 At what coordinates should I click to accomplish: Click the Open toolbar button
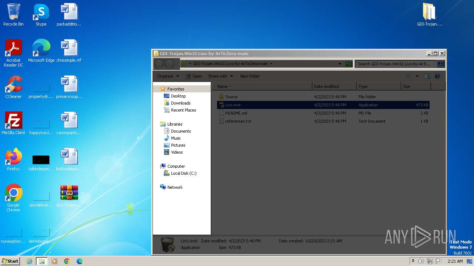point(194,76)
